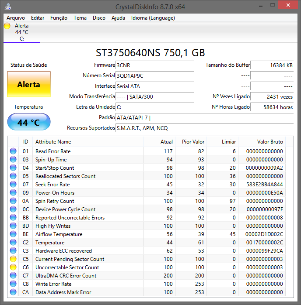The image size is (301, 305).
Task: Open the Editar menu
Action: pyautogui.click(x=38, y=18)
